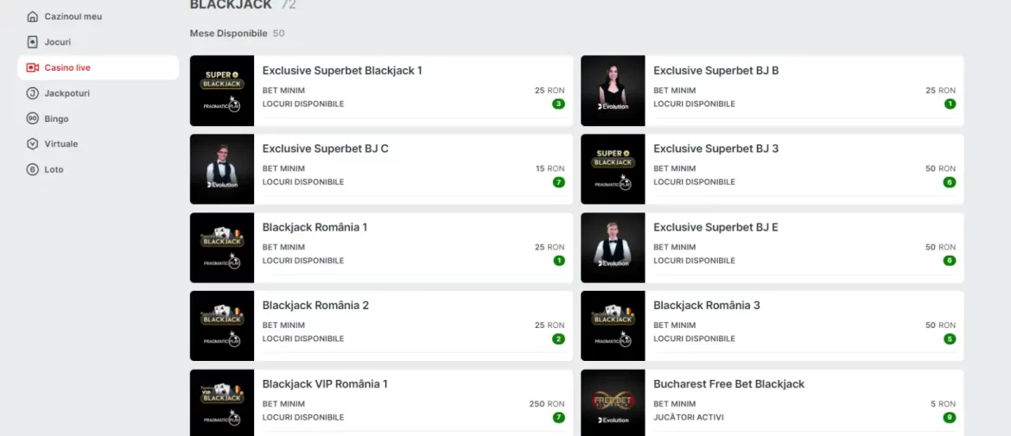Image resolution: width=1011 pixels, height=436 pixels.
Task: Click the Bingo 90 ball icon
Action: (x=32, y=118)
